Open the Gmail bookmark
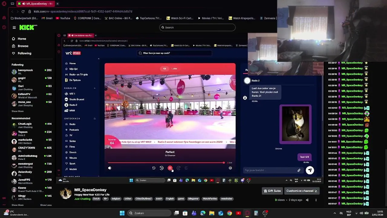387x218 pixels. (x=47, y=18)
